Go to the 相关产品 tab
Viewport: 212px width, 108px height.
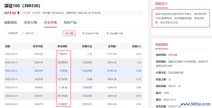coord(70,23)
